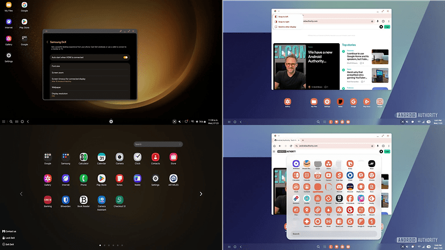Toggle Auto start when HDMI is connected
445x250 pixels.
click(x=125, y=57)
